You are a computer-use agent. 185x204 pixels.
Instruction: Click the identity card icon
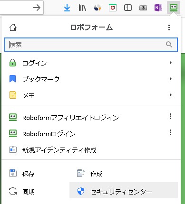tap(13, 149)
